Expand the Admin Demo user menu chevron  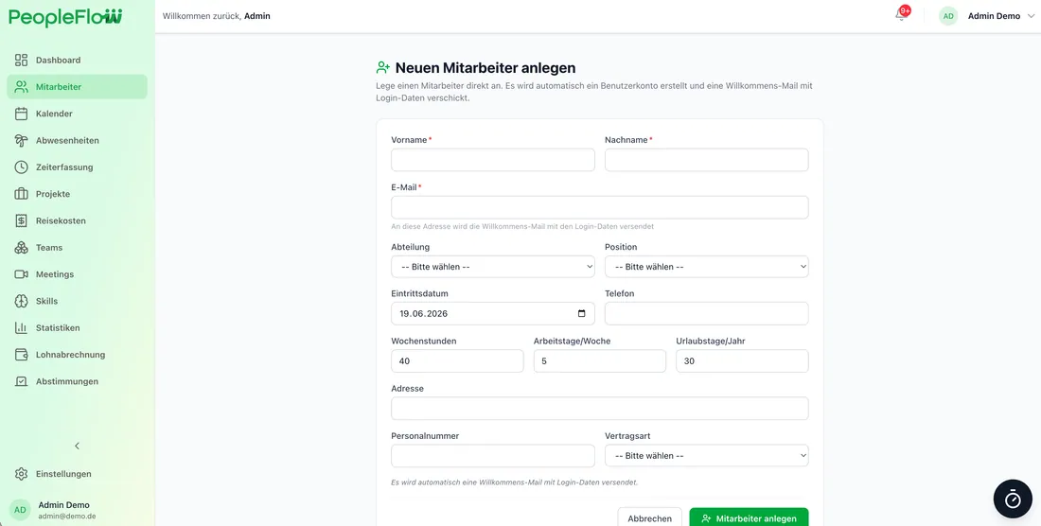click(x=1031, y=16)
